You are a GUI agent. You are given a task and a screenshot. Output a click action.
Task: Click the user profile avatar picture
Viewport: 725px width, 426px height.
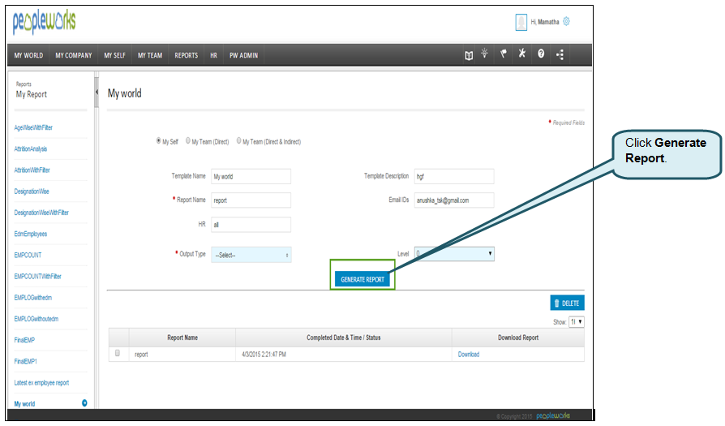[x=521, y=22]
